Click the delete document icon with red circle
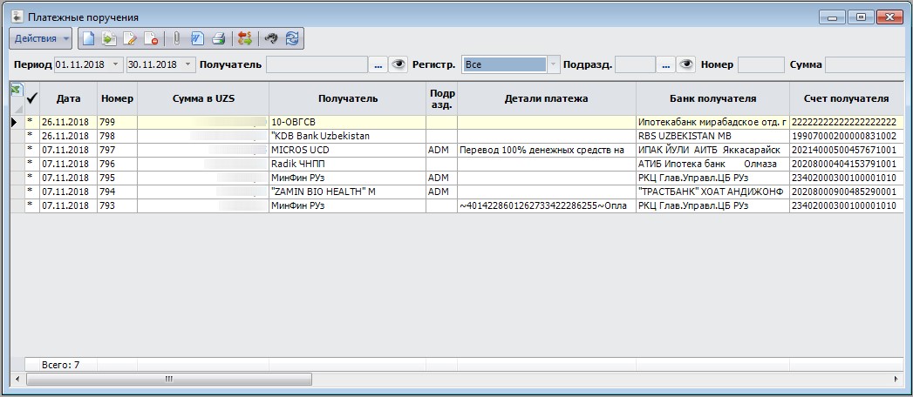This screenshot has width=913, height=397. 152,39
